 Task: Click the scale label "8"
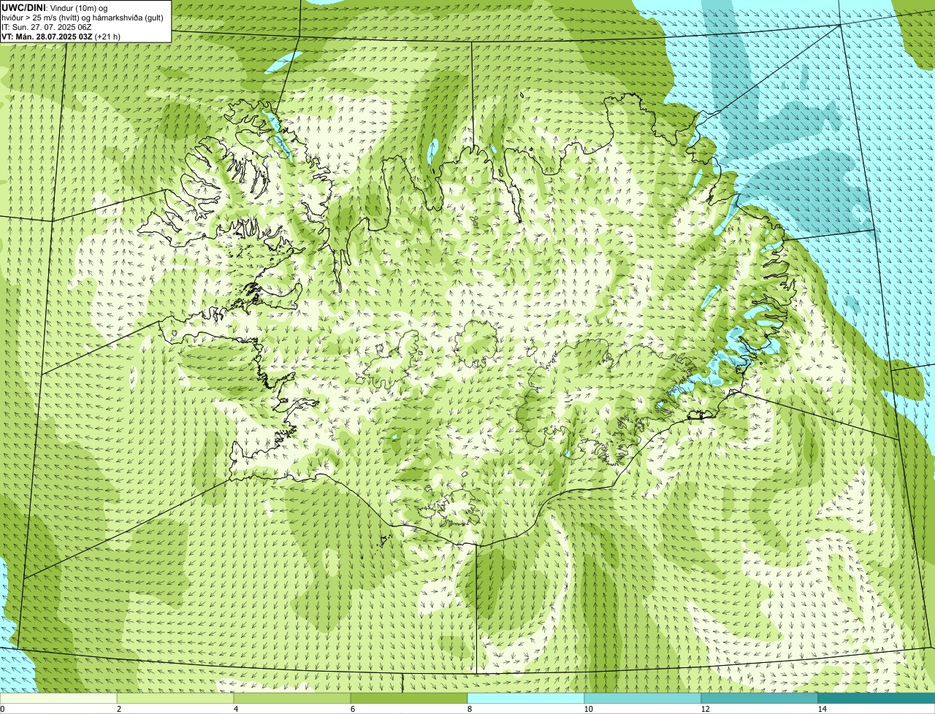click(469, 709)
